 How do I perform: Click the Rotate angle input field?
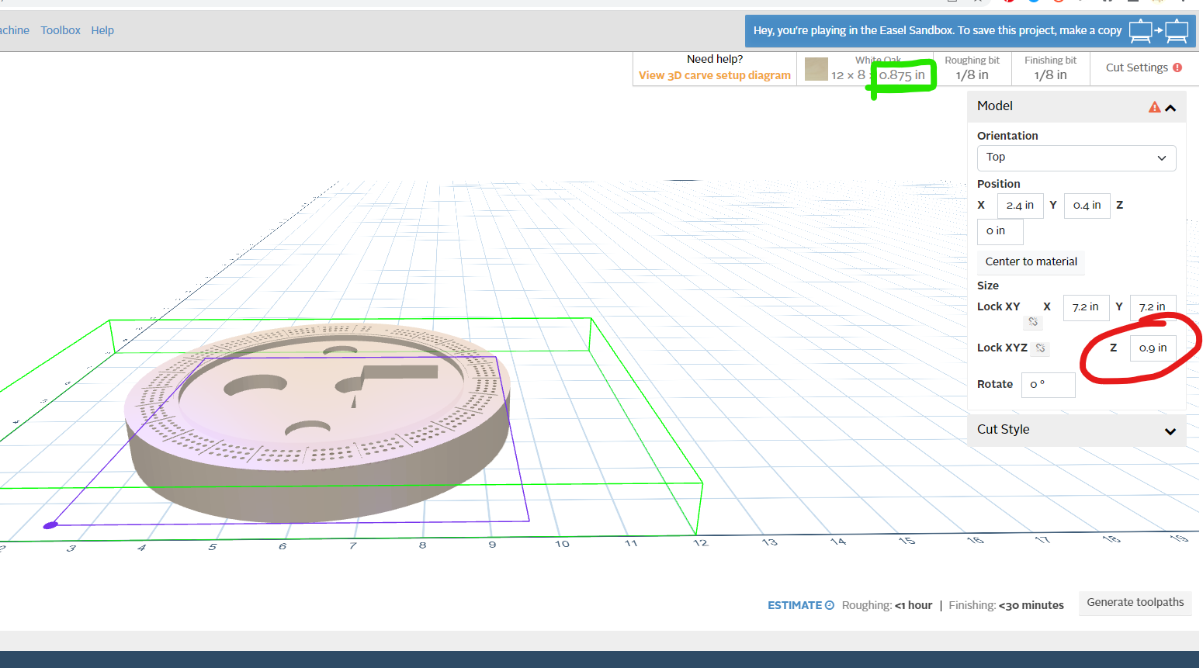[1048, 385]
